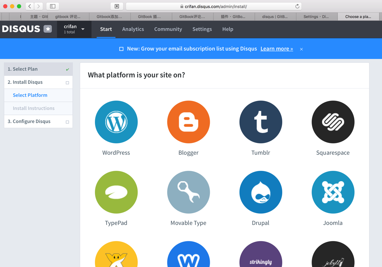Open the Settings navigation tab
Viewport: 382px width, 267px height.
pyautogui.click(x=202, y=29)
